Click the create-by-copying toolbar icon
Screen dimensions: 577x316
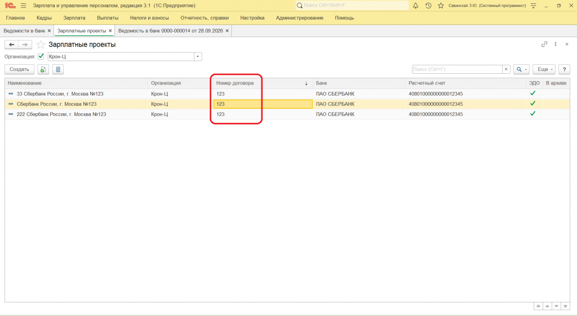point(43,69)
